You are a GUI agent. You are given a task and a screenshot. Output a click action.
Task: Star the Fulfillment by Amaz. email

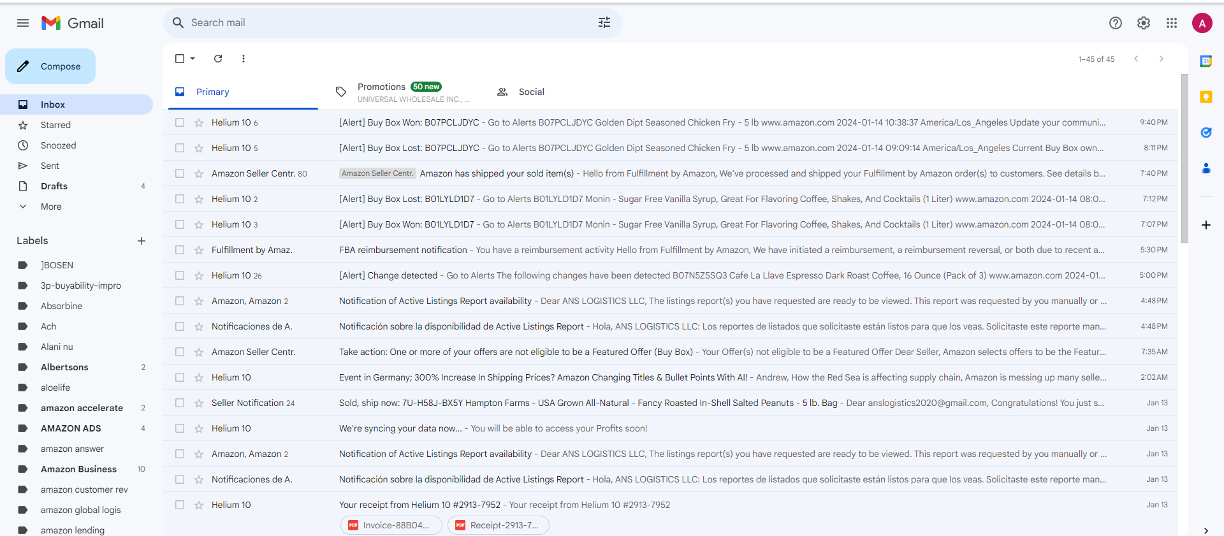coord(199,250)
